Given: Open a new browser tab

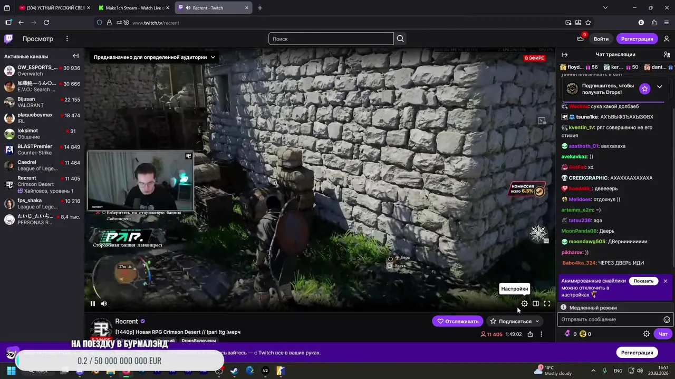Looking at the screenshot, I should tap(260, 8).
